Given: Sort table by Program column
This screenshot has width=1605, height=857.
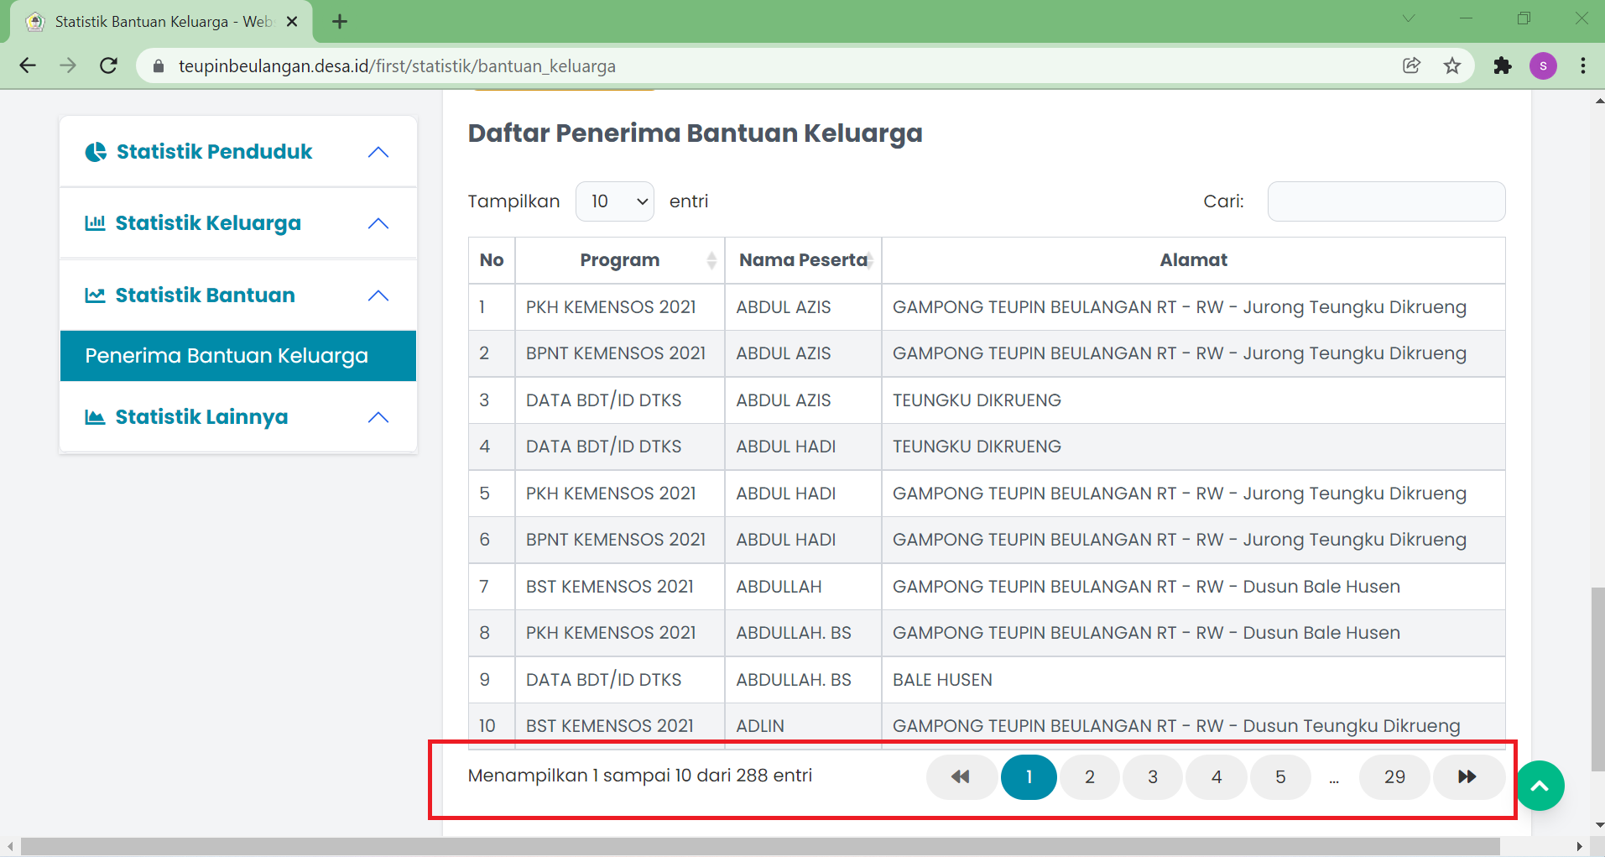Looking at the screenshot, I should coord(620,260).
